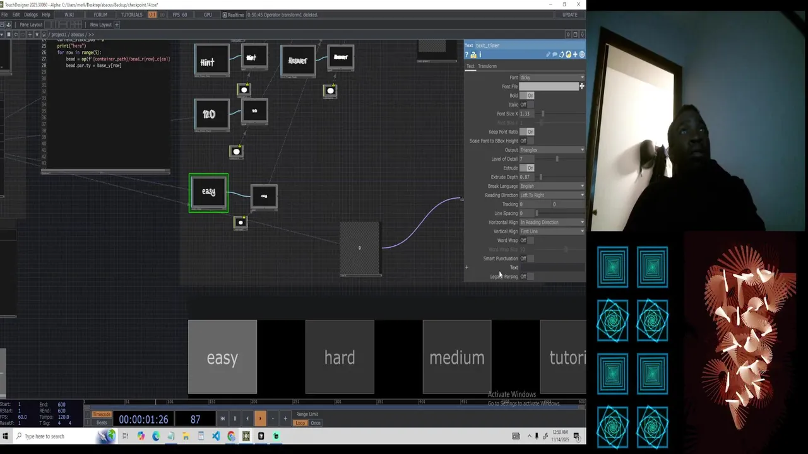Viewport: 808px width, 454px height.
Task: Click the viewer flag under the easy node
Action: pyautogui.click(x=240, y=222)
